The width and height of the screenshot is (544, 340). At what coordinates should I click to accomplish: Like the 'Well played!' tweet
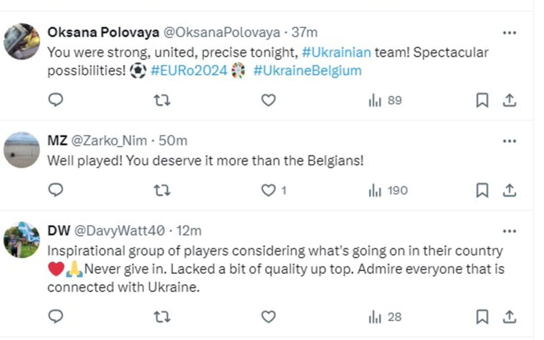coord(268,190)
